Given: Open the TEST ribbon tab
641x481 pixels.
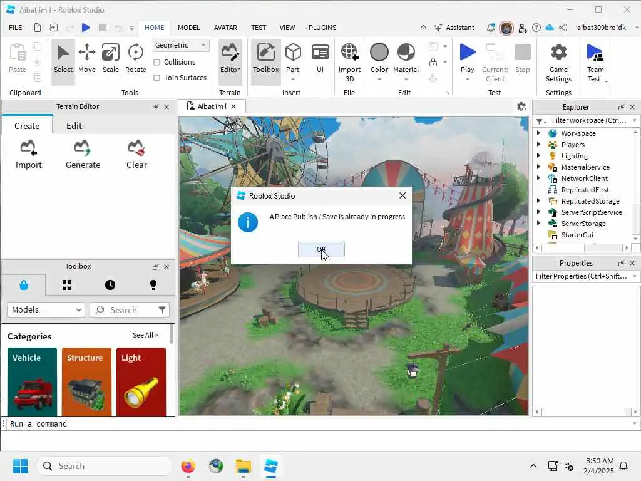Looking at the screenshot, I should [259, 28].
